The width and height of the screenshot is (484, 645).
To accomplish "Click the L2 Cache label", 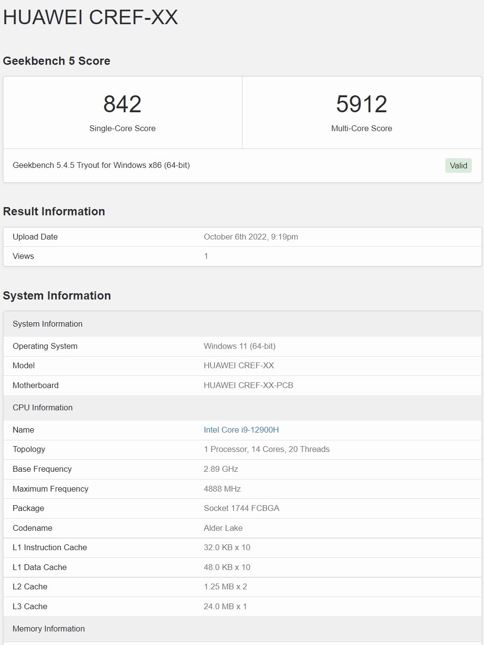I will pos(30,586).
